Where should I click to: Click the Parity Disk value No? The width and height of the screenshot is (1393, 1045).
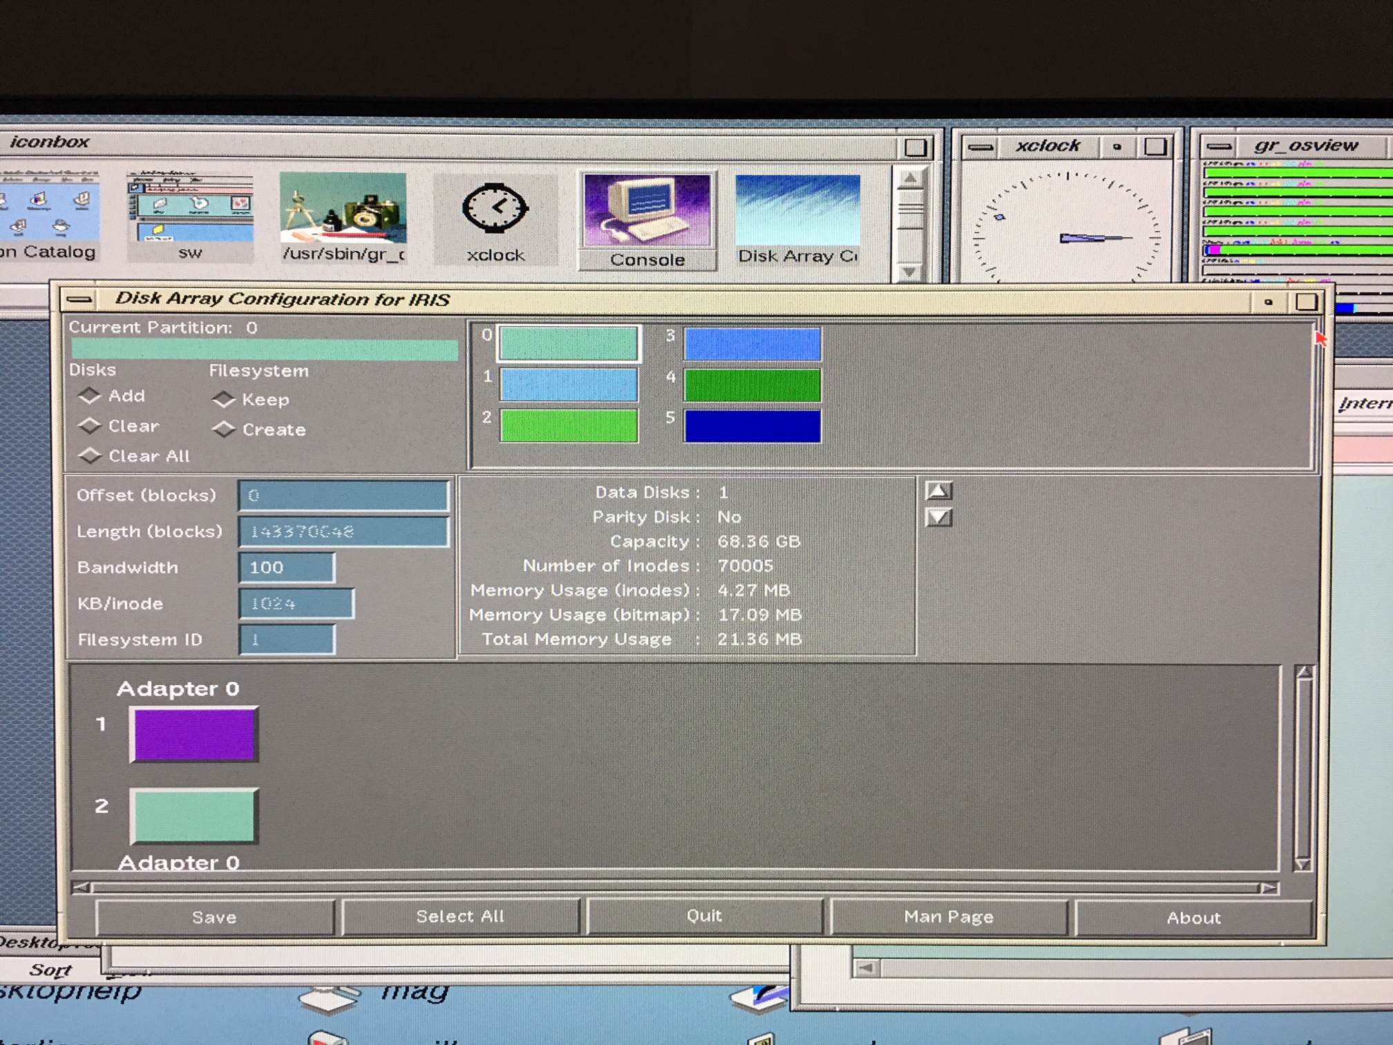point(729,517)
